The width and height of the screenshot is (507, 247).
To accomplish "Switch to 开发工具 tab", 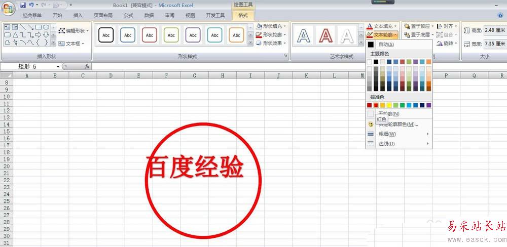I will click(215, 15).
